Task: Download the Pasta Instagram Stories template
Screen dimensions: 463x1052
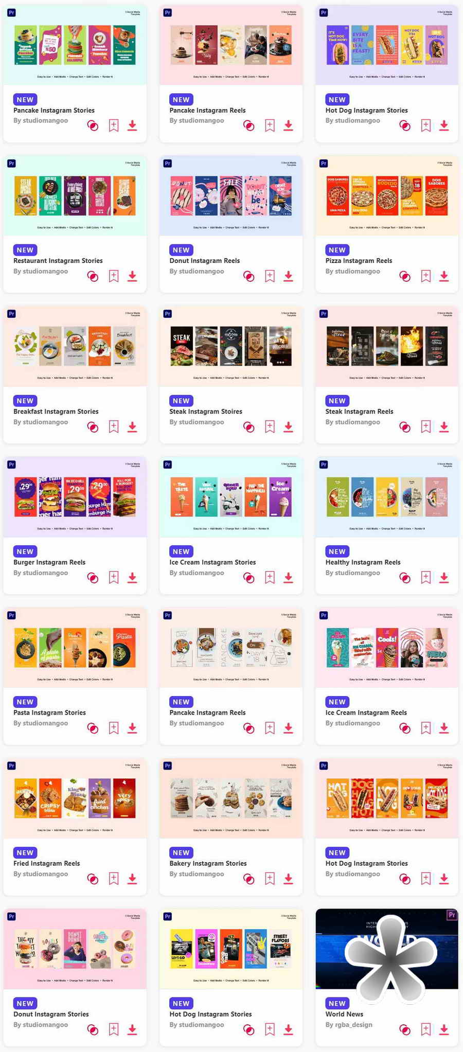Action: (132, 728)
